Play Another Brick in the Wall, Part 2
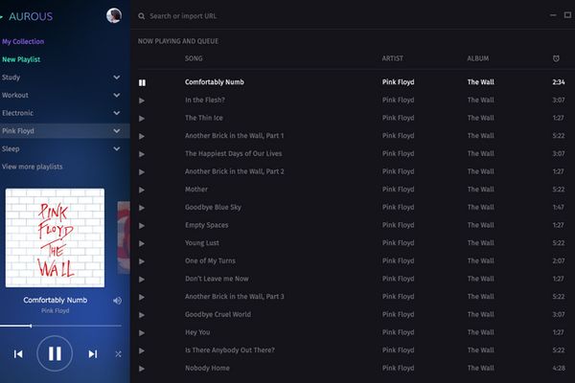575x383 pixels. [x=142, y=172]
